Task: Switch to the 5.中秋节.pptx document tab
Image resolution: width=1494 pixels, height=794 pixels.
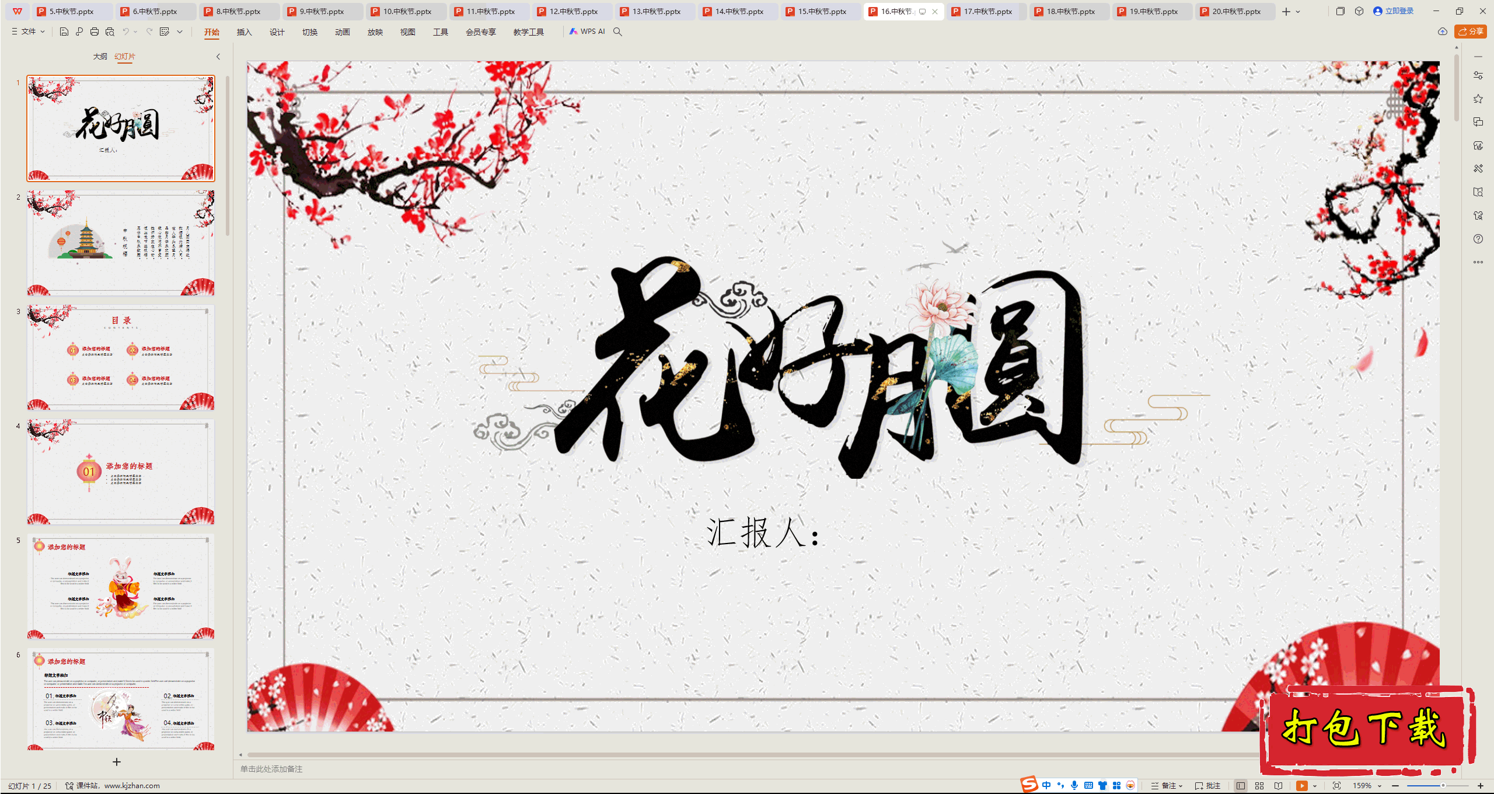Action: click(72, 12)
